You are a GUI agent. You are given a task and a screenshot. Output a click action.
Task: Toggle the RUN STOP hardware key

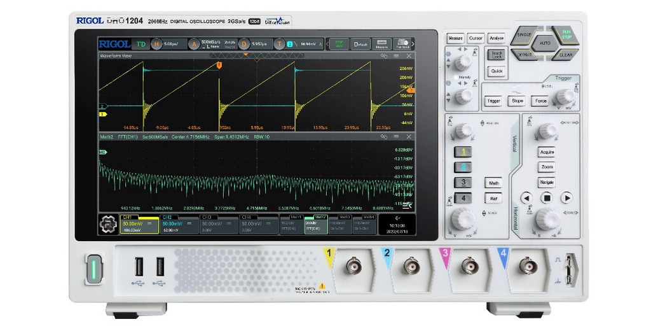point(566,34)
